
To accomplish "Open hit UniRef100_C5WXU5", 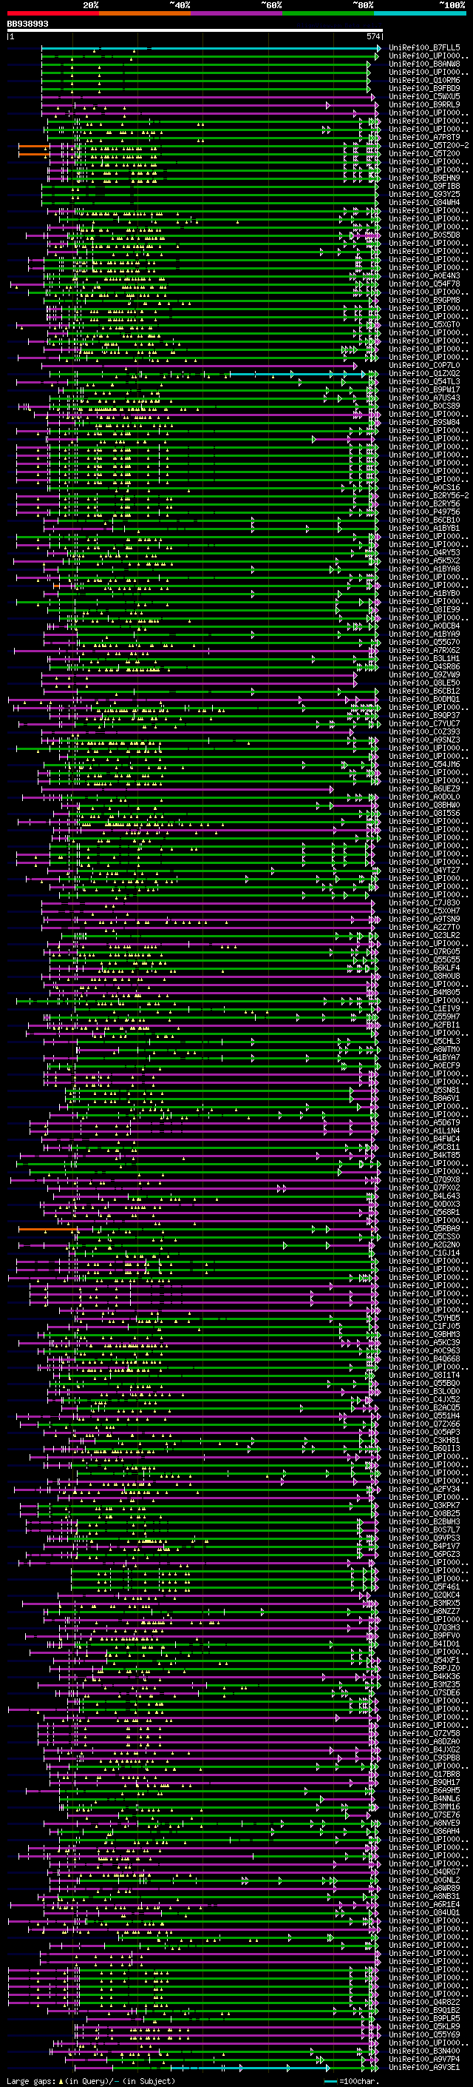I will [424, 96].
